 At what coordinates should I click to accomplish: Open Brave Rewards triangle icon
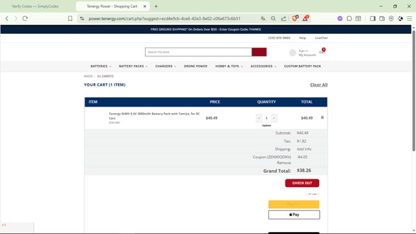tap(305, 18)
